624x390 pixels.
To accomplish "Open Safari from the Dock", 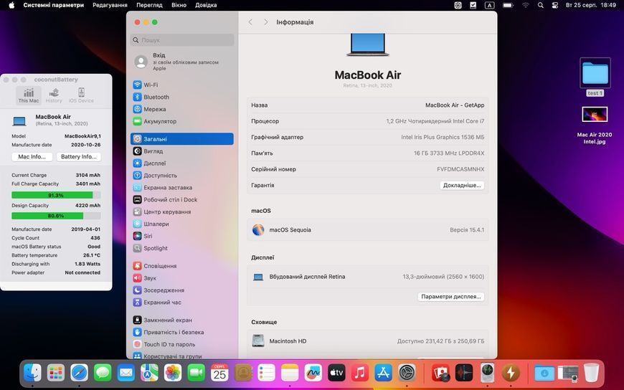I will pyautogui.click(x=79, y=373).
